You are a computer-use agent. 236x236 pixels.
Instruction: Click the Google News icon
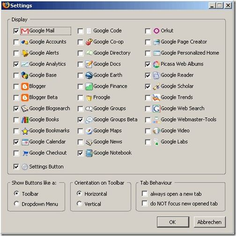[x=89, y=142]
